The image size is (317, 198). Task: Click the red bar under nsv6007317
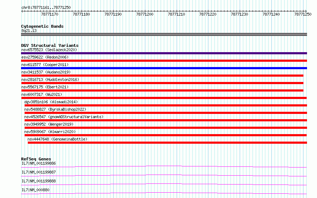pos(164,98)
